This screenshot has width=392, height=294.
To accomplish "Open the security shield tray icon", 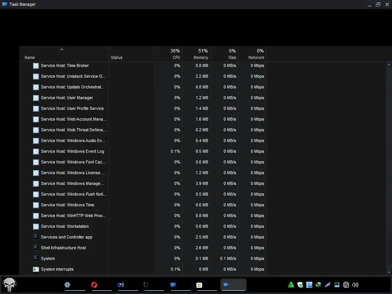I will (x=300, y=285).
